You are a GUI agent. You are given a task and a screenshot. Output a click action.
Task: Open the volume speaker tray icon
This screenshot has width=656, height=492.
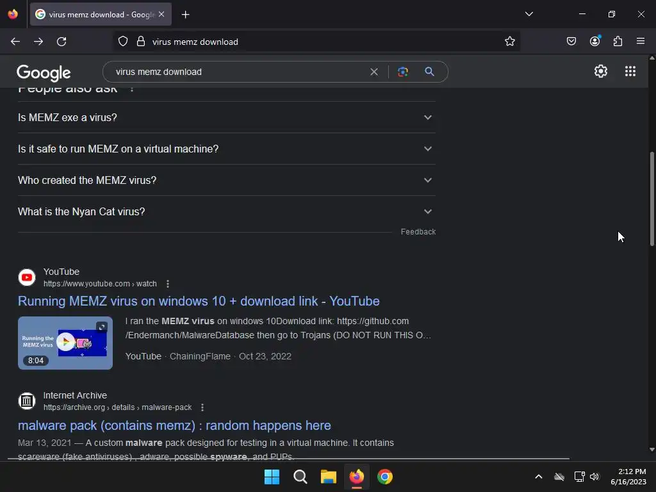pyautogui.click(x=594, y=477)
